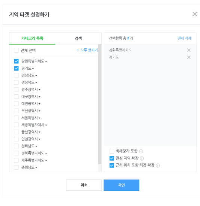The height and width of the screenshot is (206, 200).
Task: Click the region list scrollbar
Action: pyautogui.click(x=100, y=104)
